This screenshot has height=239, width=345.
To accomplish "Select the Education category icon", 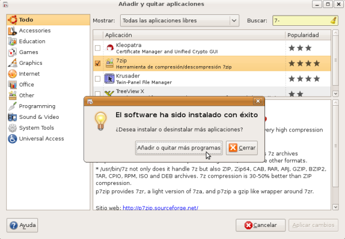I will point(12,41).
